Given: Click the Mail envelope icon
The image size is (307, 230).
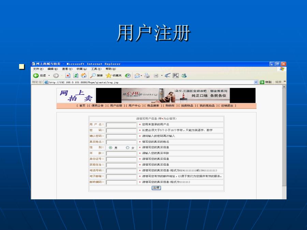Looking at the screenshot, I should point(137,76).
